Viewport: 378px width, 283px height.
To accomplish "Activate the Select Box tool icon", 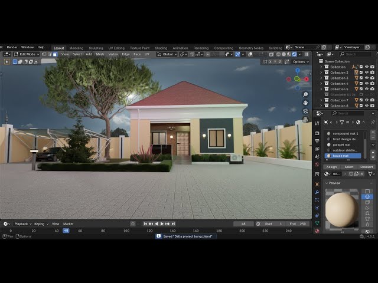I will [x=7, y=62].
